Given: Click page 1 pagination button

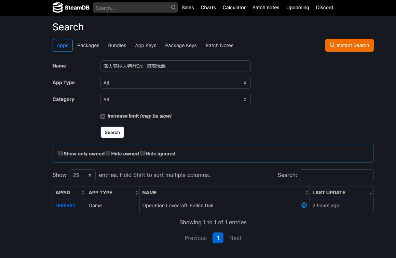Looking at the screenshot, I should tap(218, 238).
